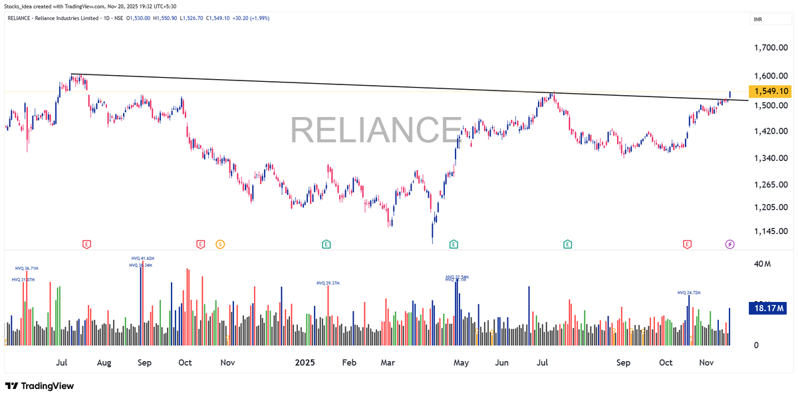This screenshot has width=798, height=399.
Task: Click the 40 M volume axis label
Action: [x=762, y=264]
